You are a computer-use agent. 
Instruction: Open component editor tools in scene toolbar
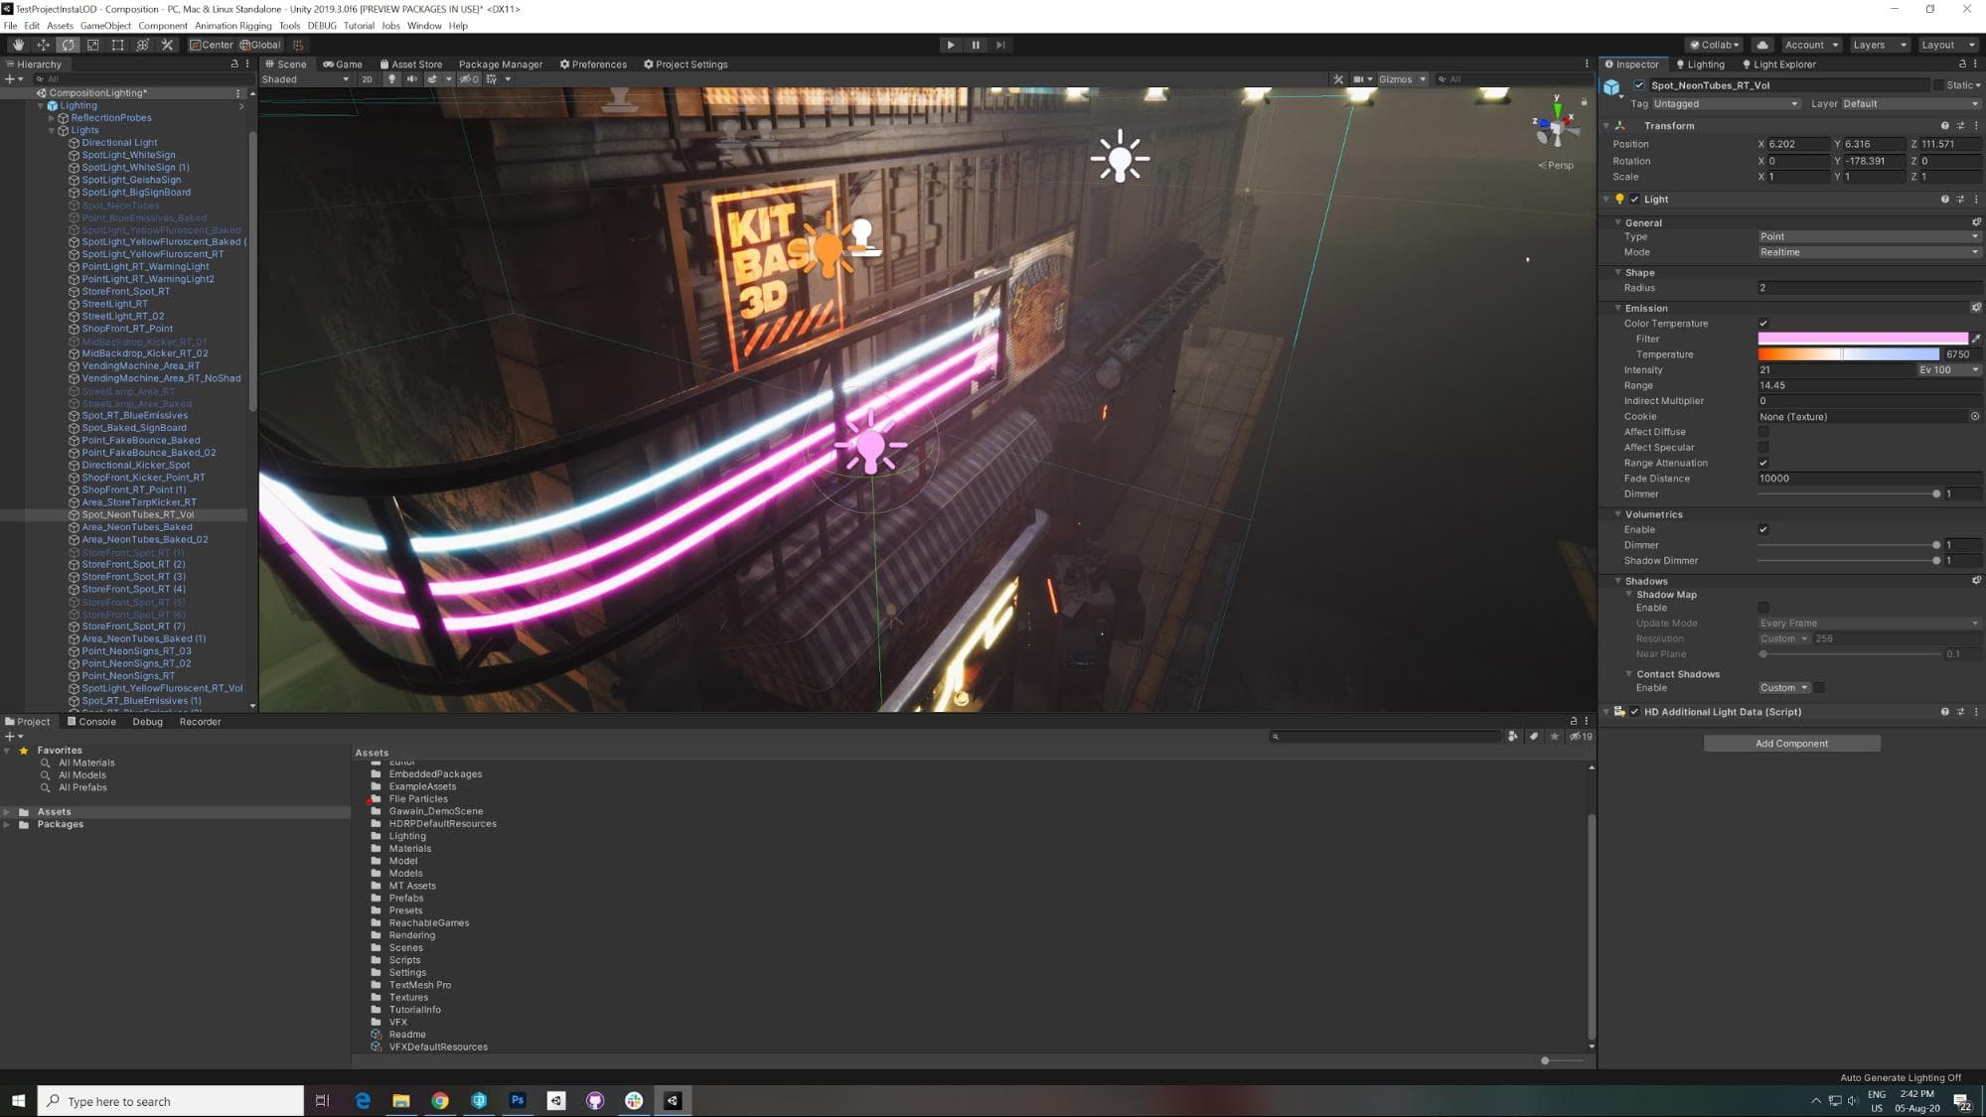click(x=1338, y=79)
